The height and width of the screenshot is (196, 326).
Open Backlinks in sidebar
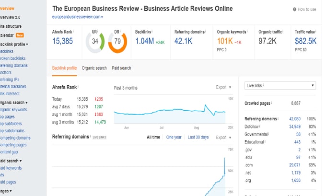tap(7, 51)
